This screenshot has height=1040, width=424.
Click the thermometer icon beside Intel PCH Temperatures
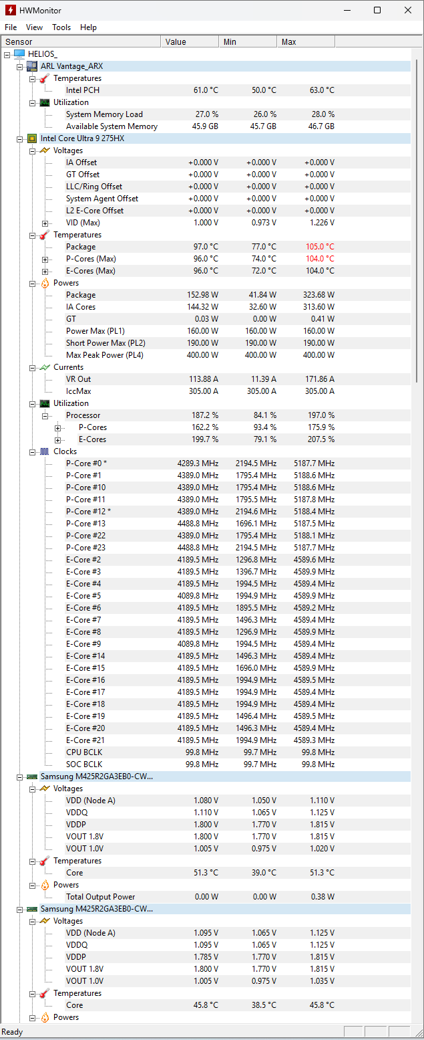[44, 78]
